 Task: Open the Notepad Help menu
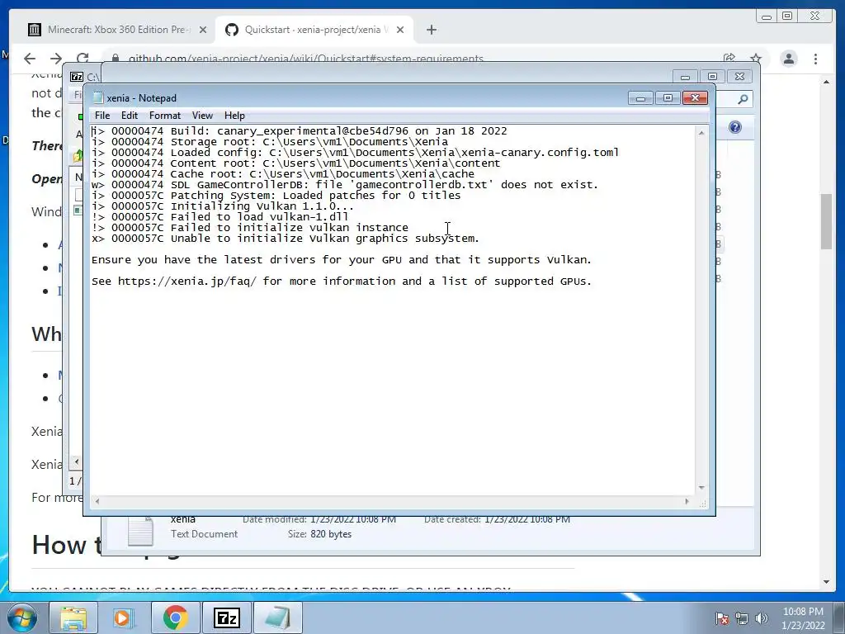click(x=234, y=116)
